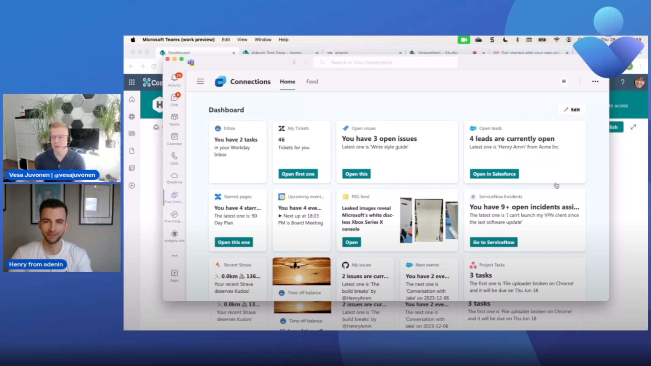This screenshot has width=651, height=366.
Task: Click the Bluetooth icon in menu bar
Action: [517, 40]
